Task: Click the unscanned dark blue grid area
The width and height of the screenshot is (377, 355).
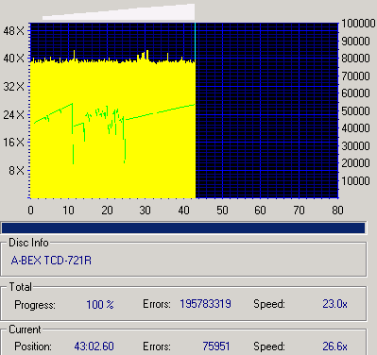Action: (266, 110)
